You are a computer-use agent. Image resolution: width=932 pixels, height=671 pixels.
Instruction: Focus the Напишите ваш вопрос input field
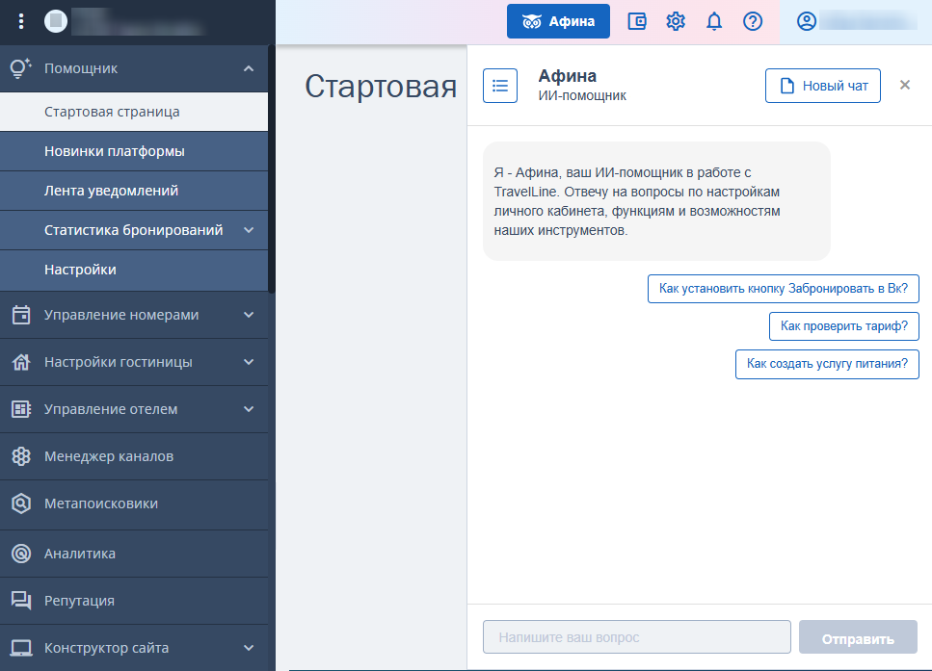pos(636,637)
